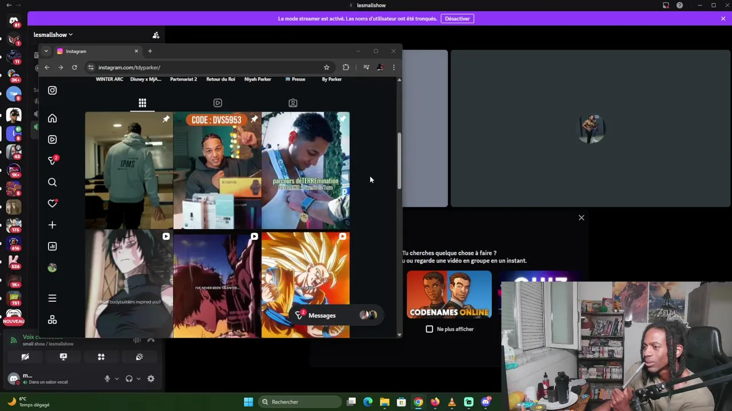Create new Instagram post plus icon
The image size is (732, 411).
tap(52, 225)
